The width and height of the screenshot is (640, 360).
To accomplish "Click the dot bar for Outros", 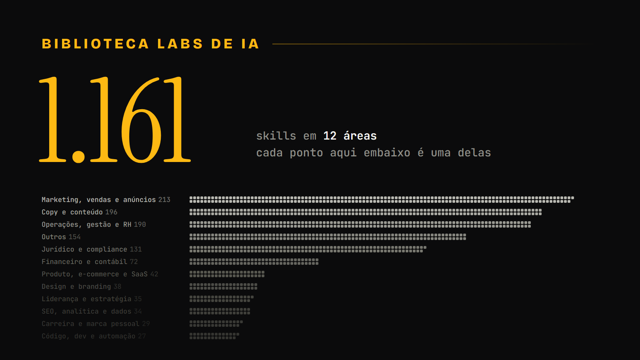I will point(328,237).
